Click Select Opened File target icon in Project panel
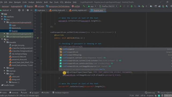This screenshot has width=172, height=97. click(x=19, y=10)
